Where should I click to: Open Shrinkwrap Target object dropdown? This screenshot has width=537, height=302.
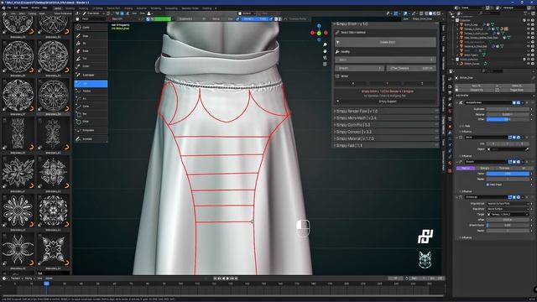coord(508,215)
